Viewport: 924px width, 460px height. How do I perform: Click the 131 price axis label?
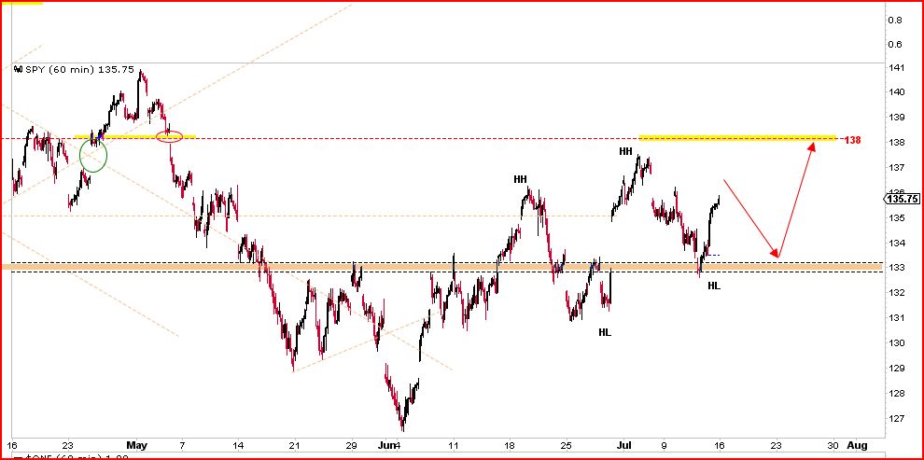(x=897, y=318)
